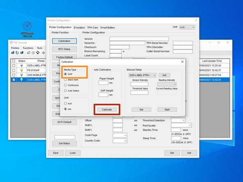
Task: Select the Continuous media type
Action: click(x=65, y=85)
